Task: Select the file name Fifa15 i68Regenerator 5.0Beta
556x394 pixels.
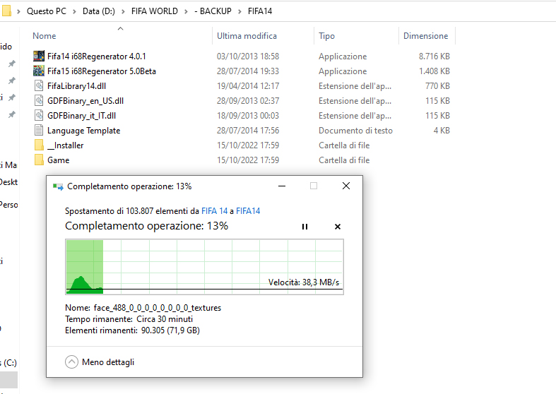Action: [102, 71]
